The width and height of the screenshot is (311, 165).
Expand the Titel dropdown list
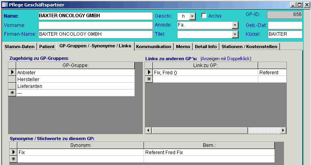coord(235,35)
